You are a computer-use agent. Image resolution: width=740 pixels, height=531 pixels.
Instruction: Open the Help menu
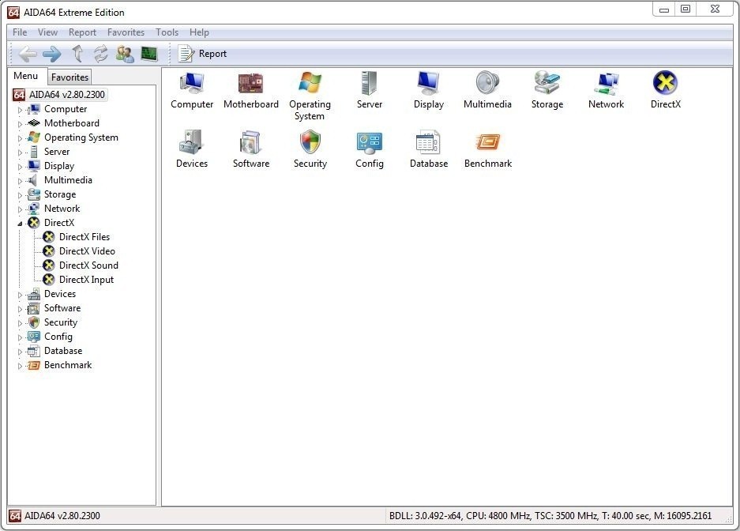pyautogui.click(x=199, y=32)
